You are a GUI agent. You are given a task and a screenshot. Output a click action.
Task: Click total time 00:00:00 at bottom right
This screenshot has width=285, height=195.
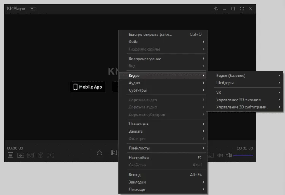coord(245,148)
